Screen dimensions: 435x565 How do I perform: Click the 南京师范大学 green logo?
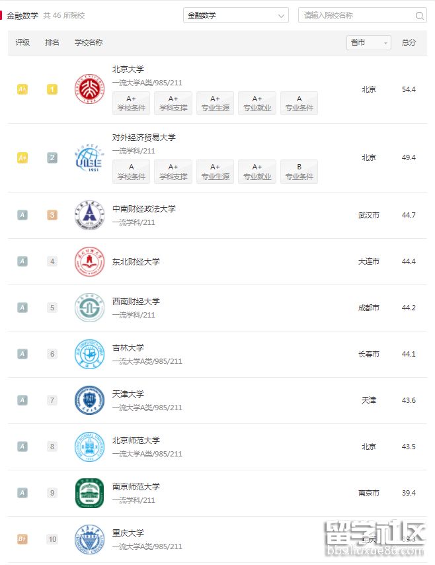89,493
